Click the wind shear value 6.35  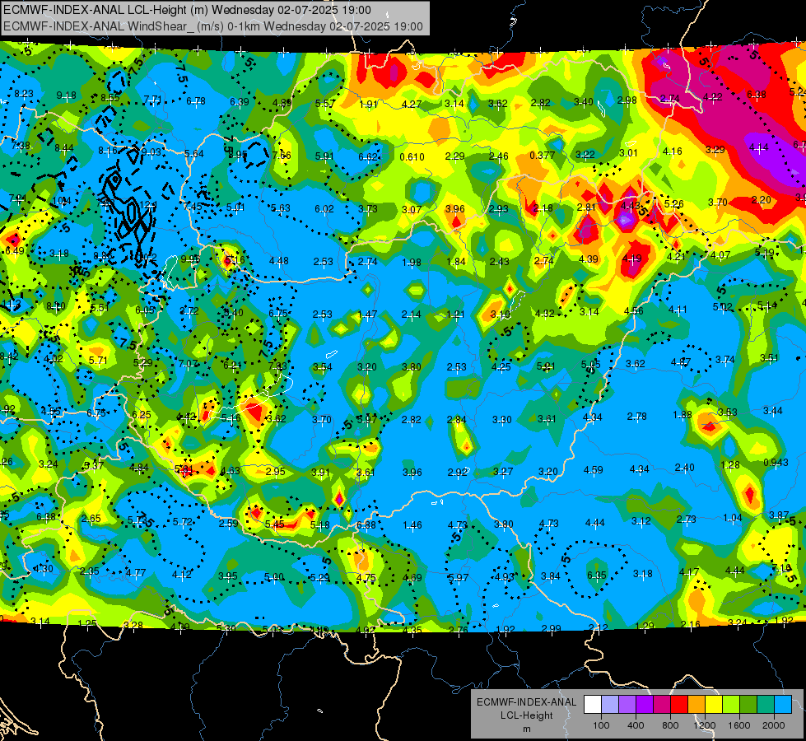(597, 576)
